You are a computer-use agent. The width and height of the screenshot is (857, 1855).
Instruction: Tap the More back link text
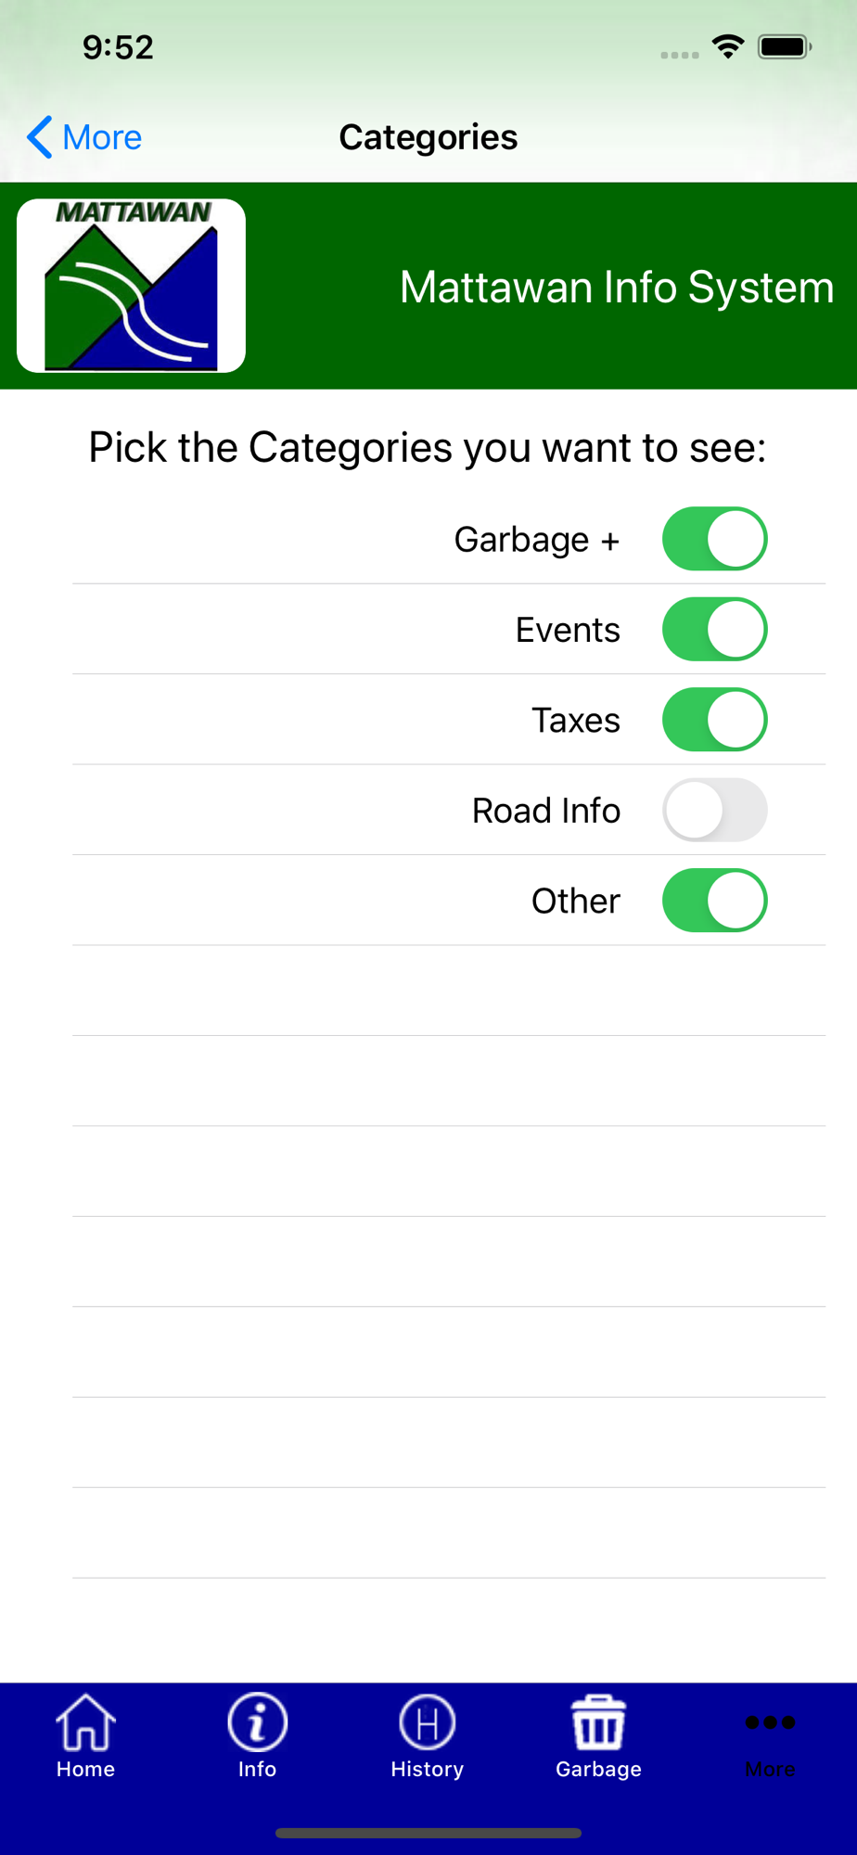[102, 137]
